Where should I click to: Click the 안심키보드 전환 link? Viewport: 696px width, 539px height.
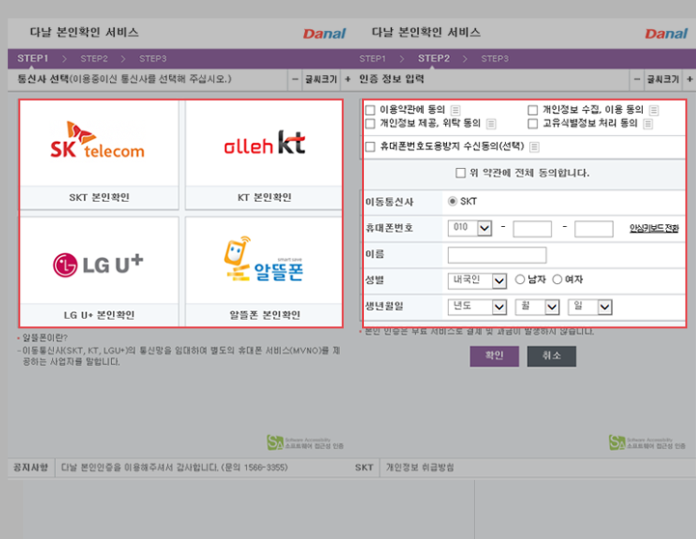click(654, 229)
